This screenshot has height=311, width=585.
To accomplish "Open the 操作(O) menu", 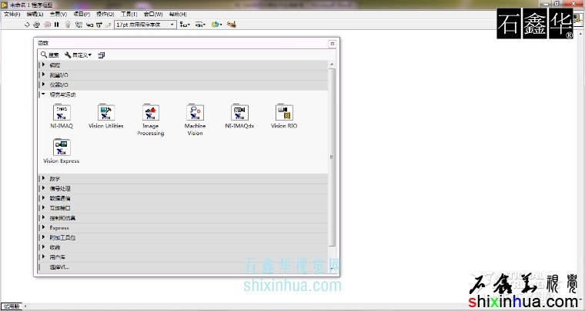I will [x=105, y=14].
